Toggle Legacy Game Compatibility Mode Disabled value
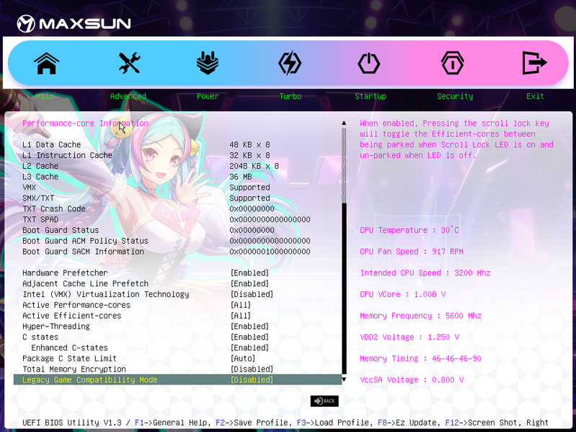Image resolution: width=576 pixels, height=432 pixels. [252, 380]
